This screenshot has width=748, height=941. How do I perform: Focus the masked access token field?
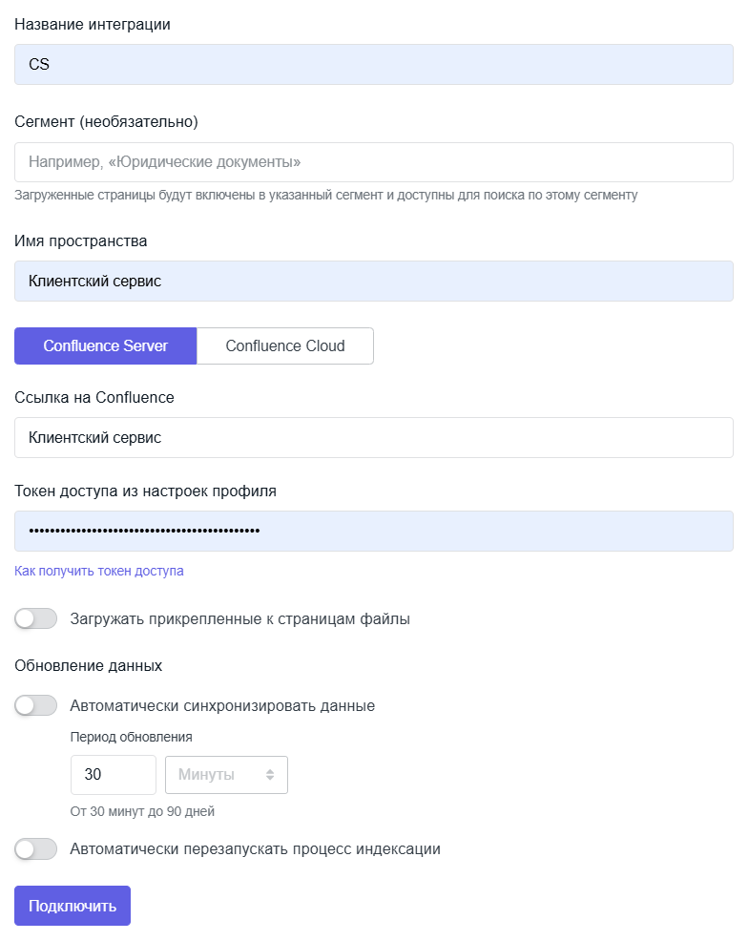pos(373,531)
